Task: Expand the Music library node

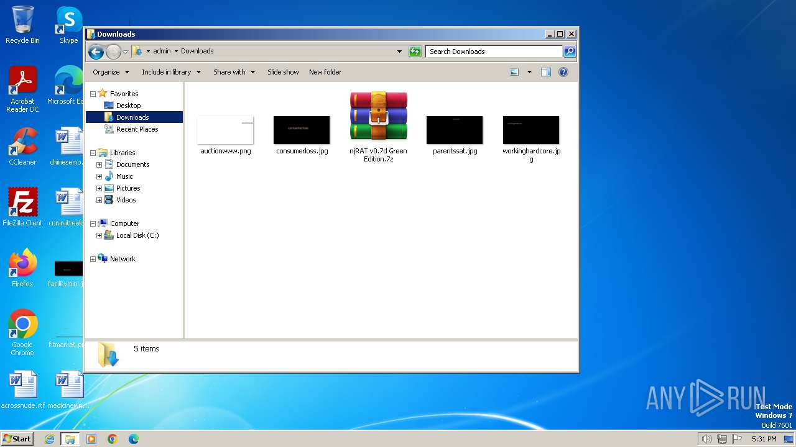Action: point(99,176)
